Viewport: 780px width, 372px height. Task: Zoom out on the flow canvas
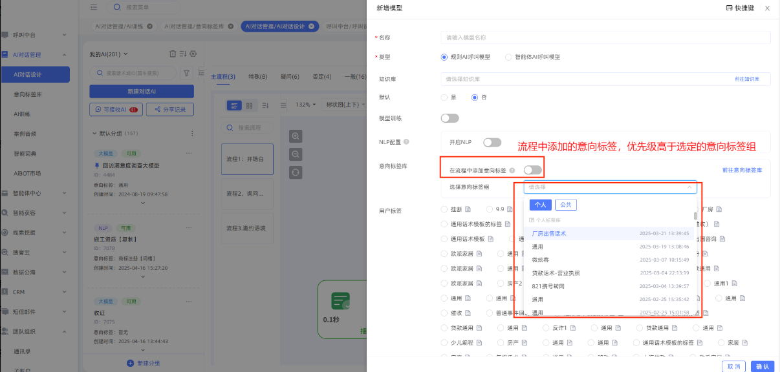click(296, 154)
